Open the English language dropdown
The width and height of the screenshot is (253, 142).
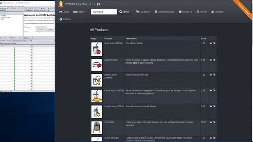(79, 12)
